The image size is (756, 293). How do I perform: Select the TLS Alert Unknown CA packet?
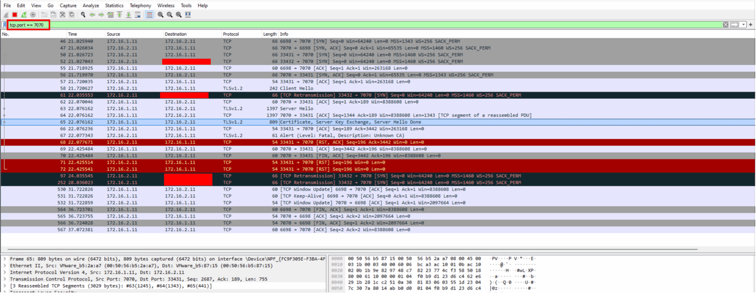(378, 136)
